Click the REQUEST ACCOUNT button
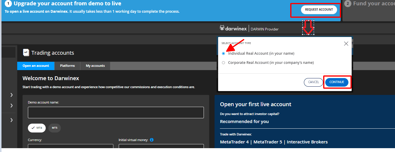This screenshot has width=395, height=152. pos(319,9)
